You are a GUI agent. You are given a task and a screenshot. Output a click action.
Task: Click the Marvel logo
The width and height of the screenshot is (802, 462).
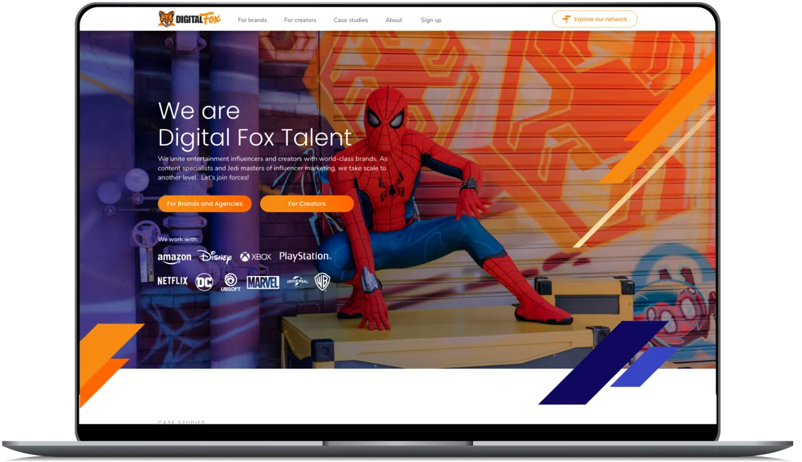coord(263,282)
